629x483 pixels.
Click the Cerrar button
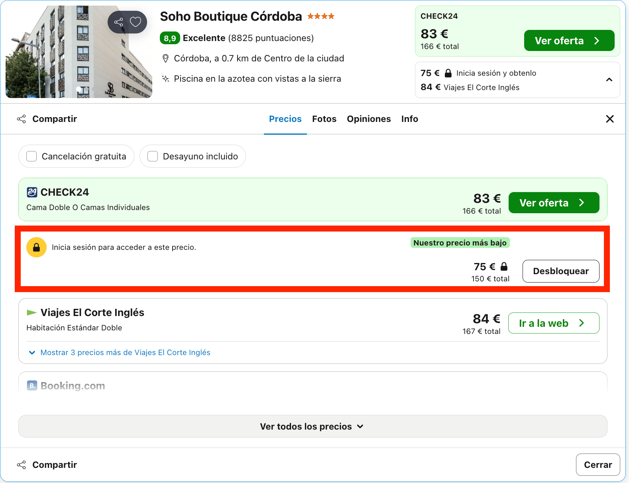[x=598, y=465]
